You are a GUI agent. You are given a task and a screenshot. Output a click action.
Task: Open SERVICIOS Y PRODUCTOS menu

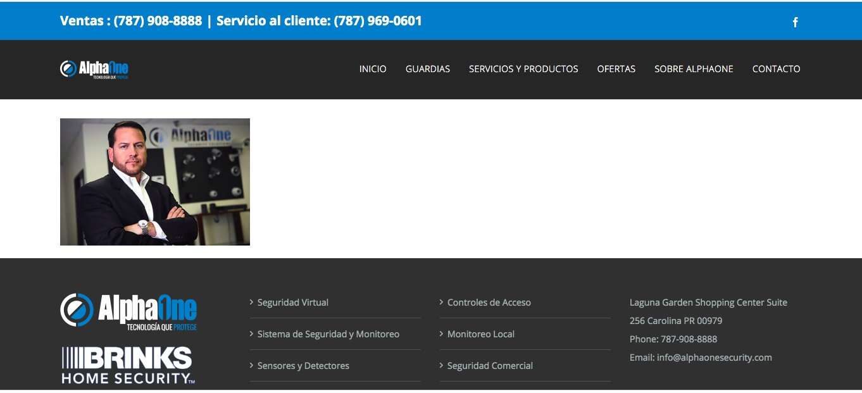pos(523,69)
